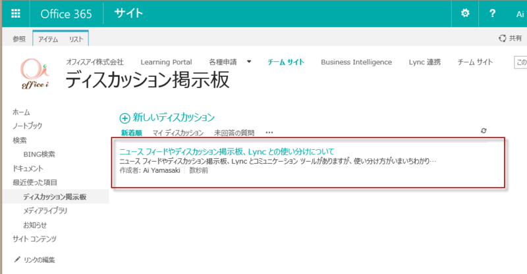
Task: Open the ellipsis more views menu
Action: coord(269,133)
